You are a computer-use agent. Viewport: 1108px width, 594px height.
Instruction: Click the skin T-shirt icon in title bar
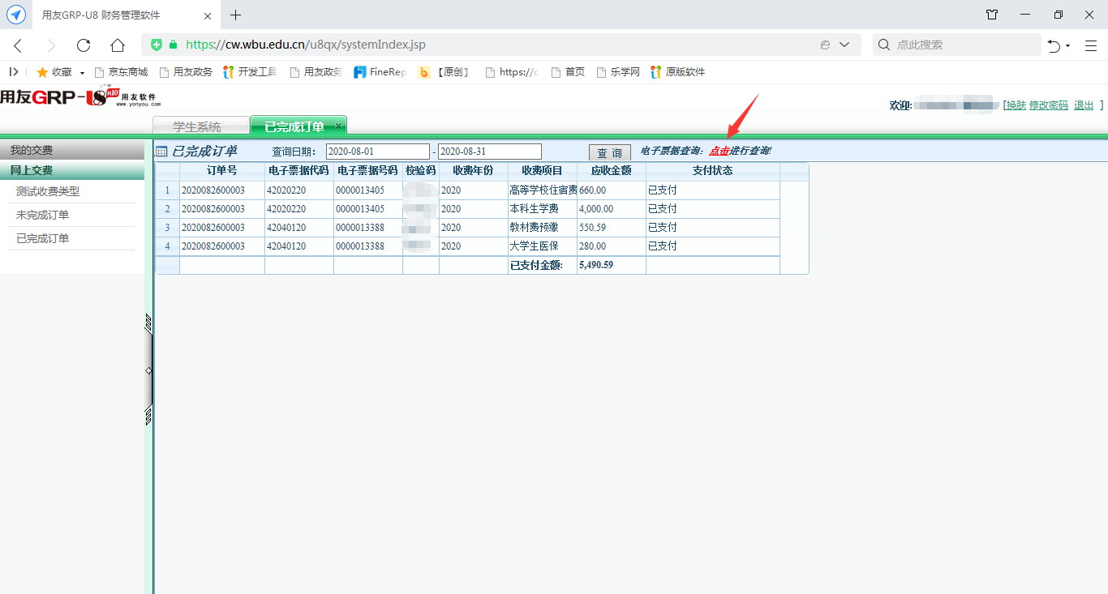click(x=992, y=15)
